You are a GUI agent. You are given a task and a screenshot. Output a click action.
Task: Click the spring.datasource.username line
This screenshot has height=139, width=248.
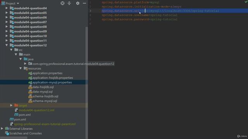point(139,15)
